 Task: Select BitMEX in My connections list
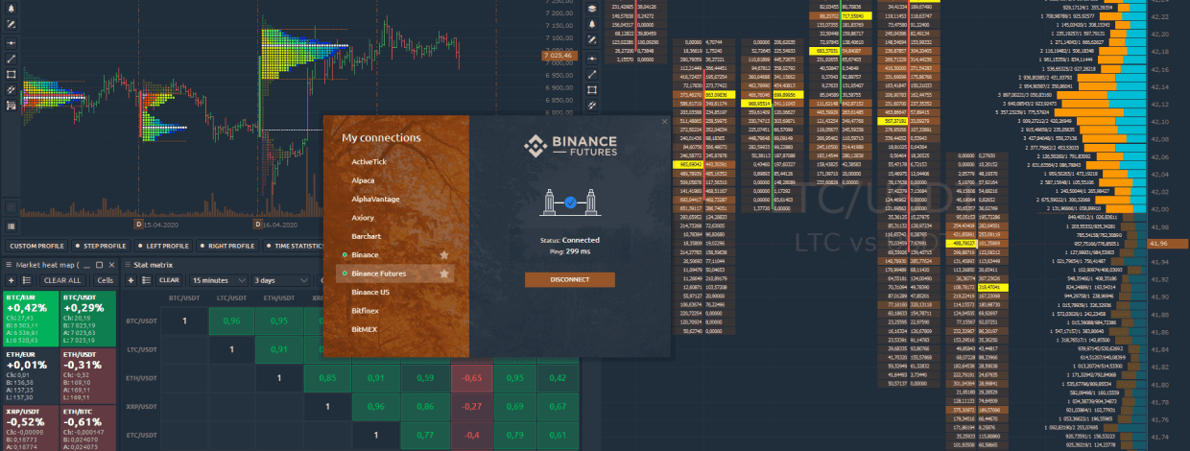click(x=365, y=328)
